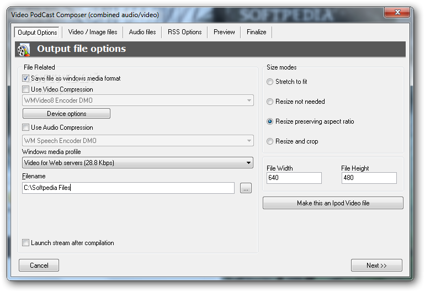Click the File Height input field
The height and width of the screenshot is (292, 425).
tap(369, 178)
